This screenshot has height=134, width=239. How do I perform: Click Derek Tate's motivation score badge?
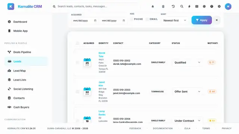212,62
